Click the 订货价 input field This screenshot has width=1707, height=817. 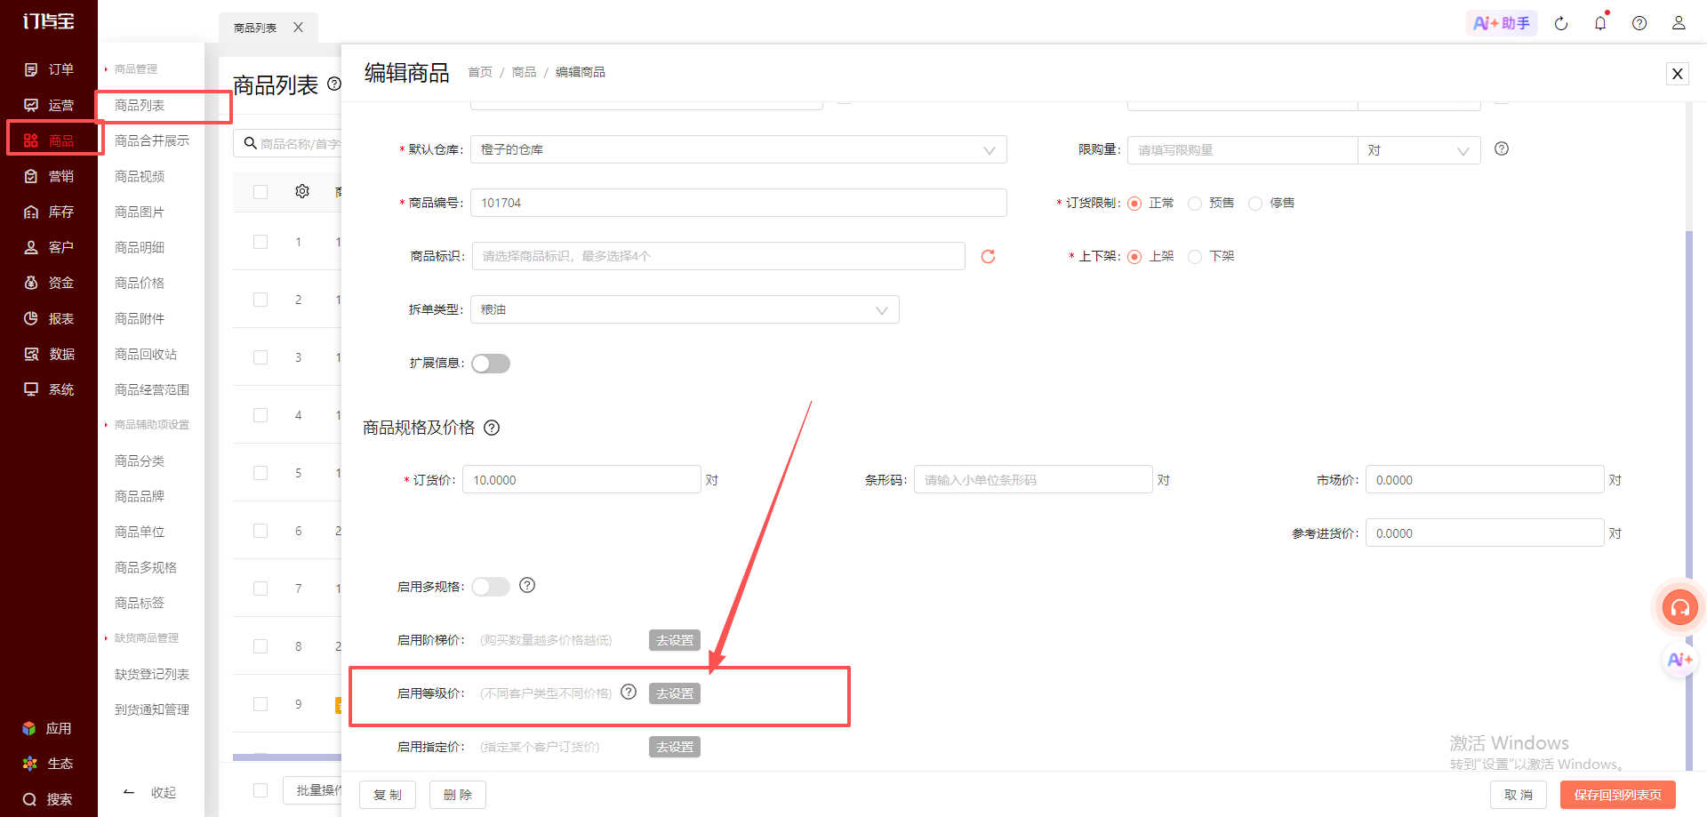pyautogui.click(x=581, y=479)
